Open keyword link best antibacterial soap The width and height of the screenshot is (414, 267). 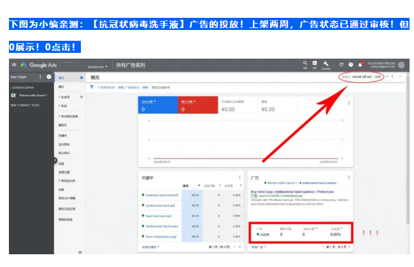pos(161,236)
